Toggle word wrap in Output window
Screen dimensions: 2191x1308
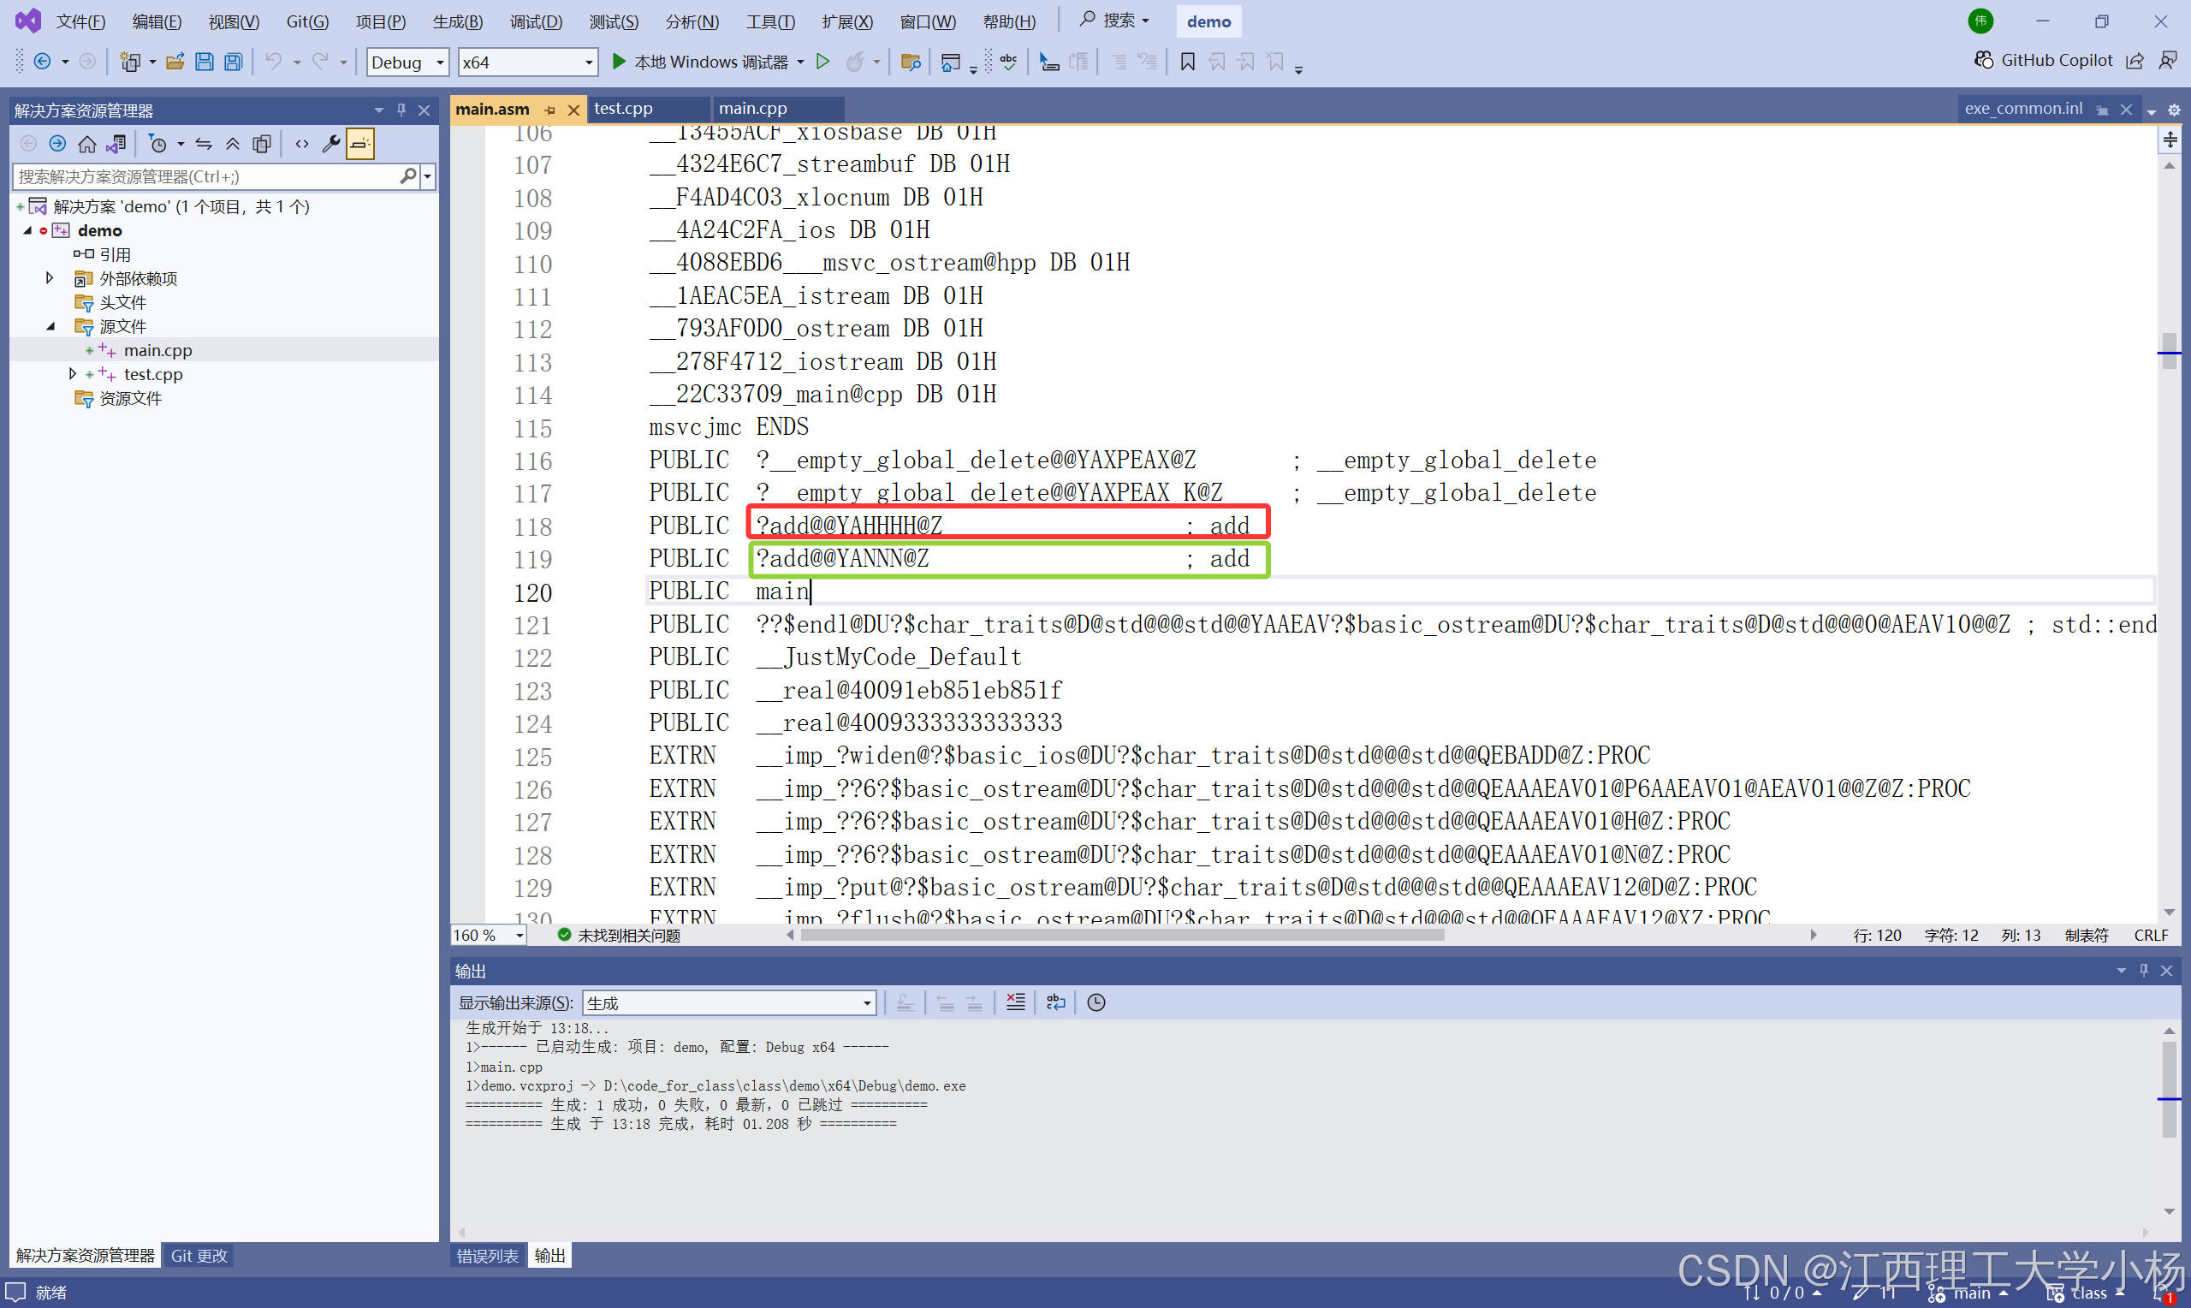[x=1054, y=1002]
